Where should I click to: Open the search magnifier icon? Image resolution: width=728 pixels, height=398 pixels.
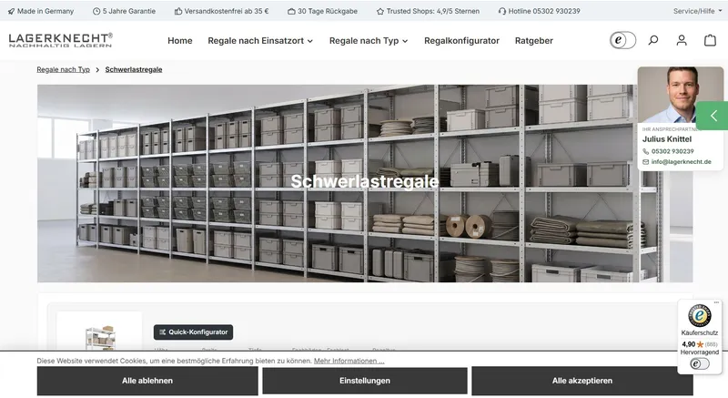(x=653, y=40)
